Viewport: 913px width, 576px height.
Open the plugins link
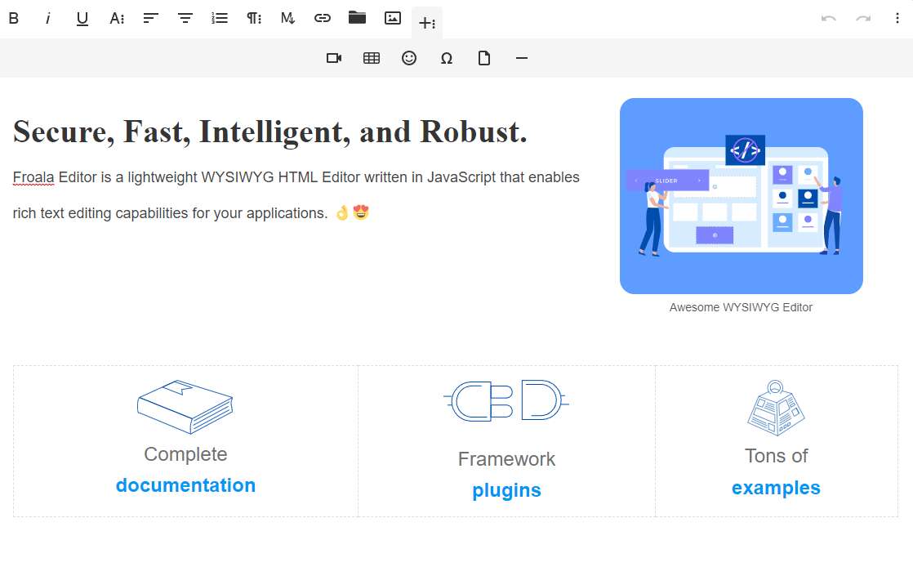coord(506,489)
